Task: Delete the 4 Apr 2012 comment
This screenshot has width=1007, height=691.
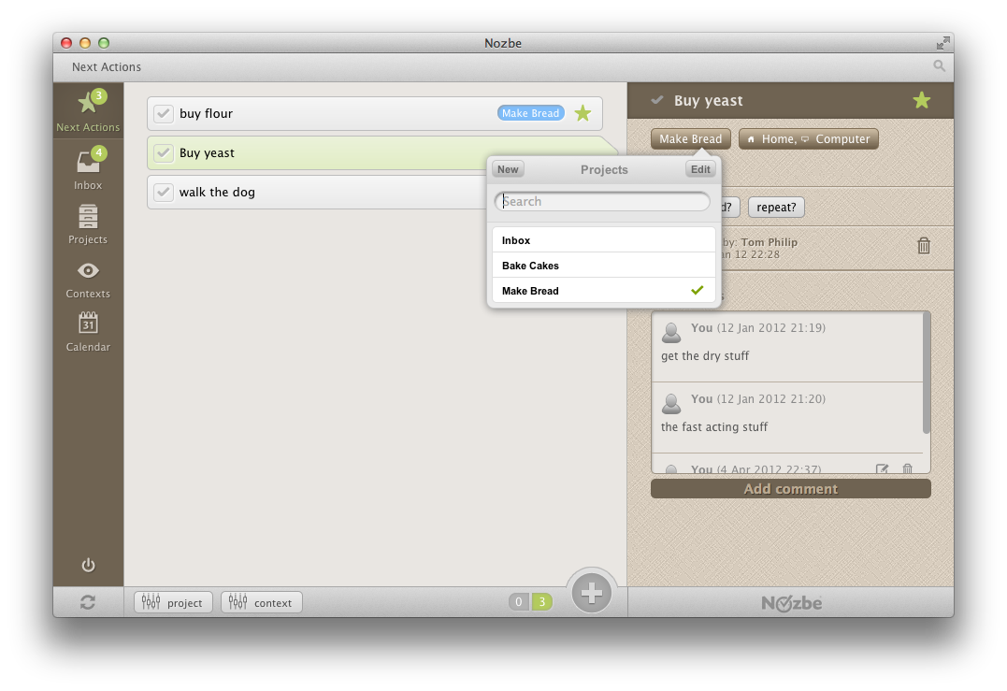Action: point(908,468)
